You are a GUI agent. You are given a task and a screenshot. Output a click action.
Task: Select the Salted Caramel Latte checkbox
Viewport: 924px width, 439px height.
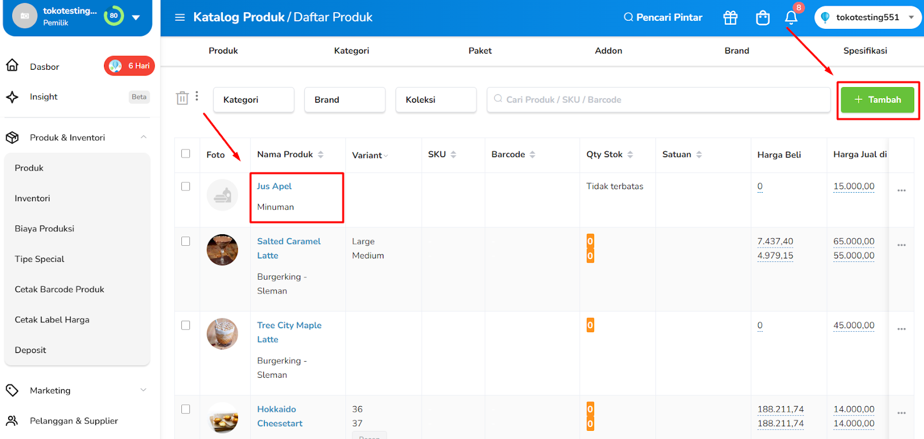tap(185, 241)
